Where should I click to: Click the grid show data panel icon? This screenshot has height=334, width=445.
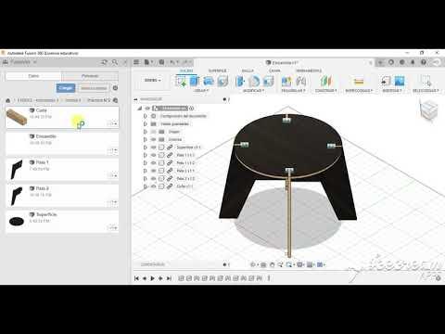click(x=136, y=62)
